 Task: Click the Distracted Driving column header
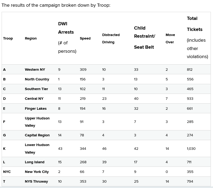[x=111, y=38]
